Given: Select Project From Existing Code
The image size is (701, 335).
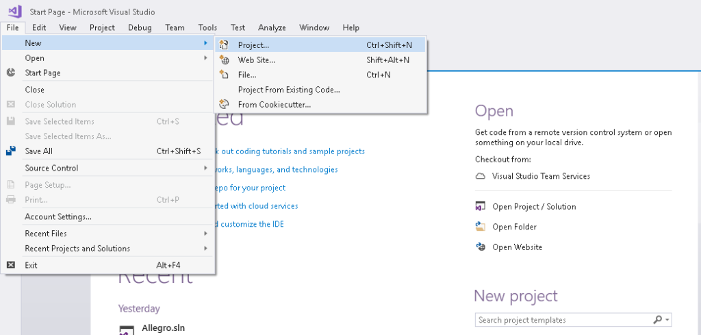Looking at the screenshot, I should click(288, 90).
